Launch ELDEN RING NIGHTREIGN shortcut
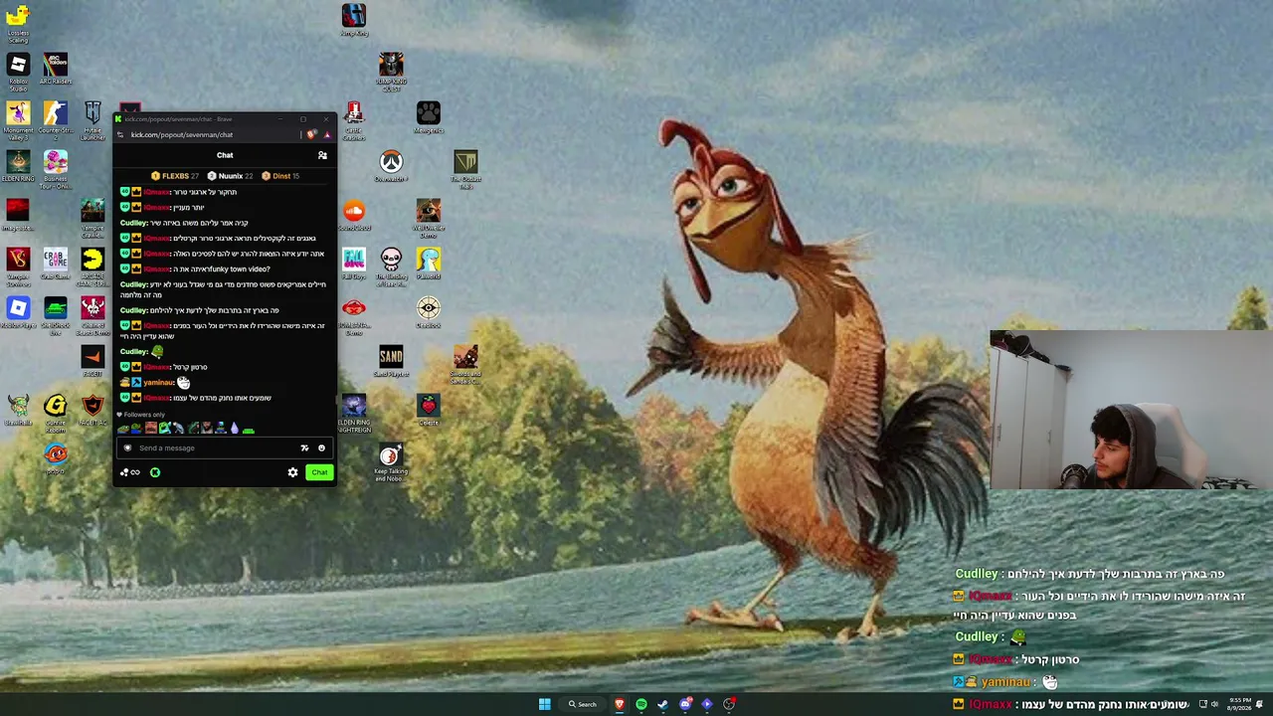This screenshot has height=716, width=1273. [354, 413]
